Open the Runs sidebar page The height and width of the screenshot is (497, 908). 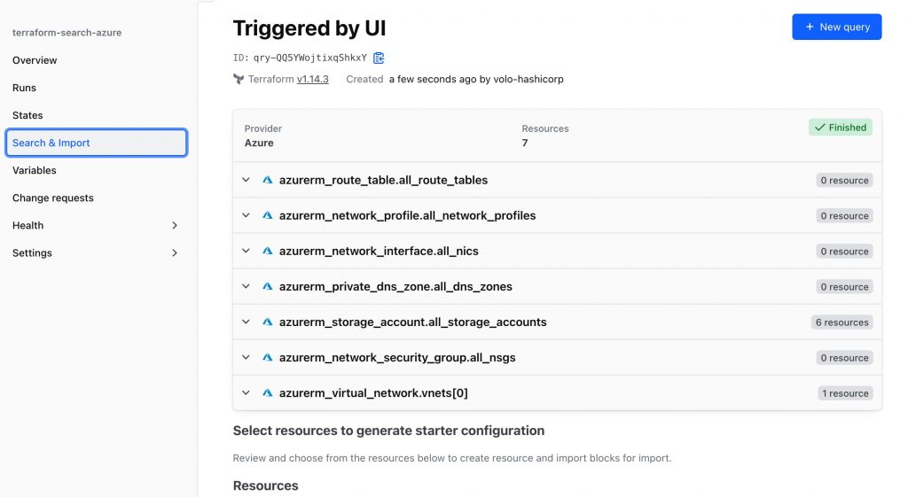click(24, 88)
